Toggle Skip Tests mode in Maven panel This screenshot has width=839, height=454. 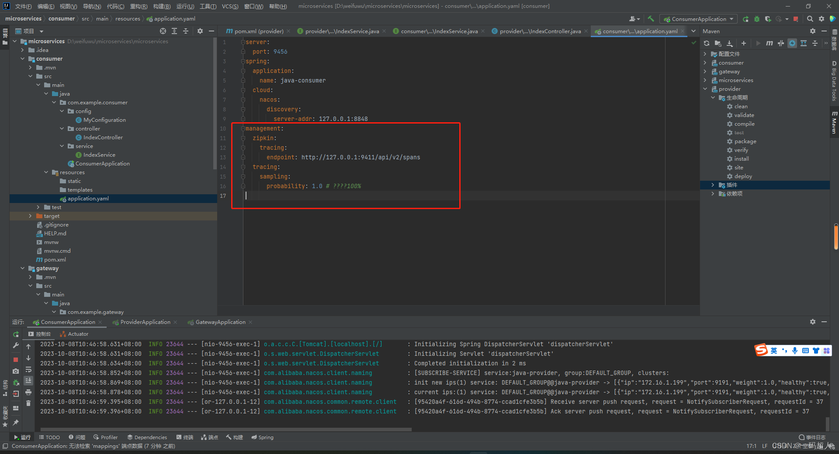(x=781, y=43)
